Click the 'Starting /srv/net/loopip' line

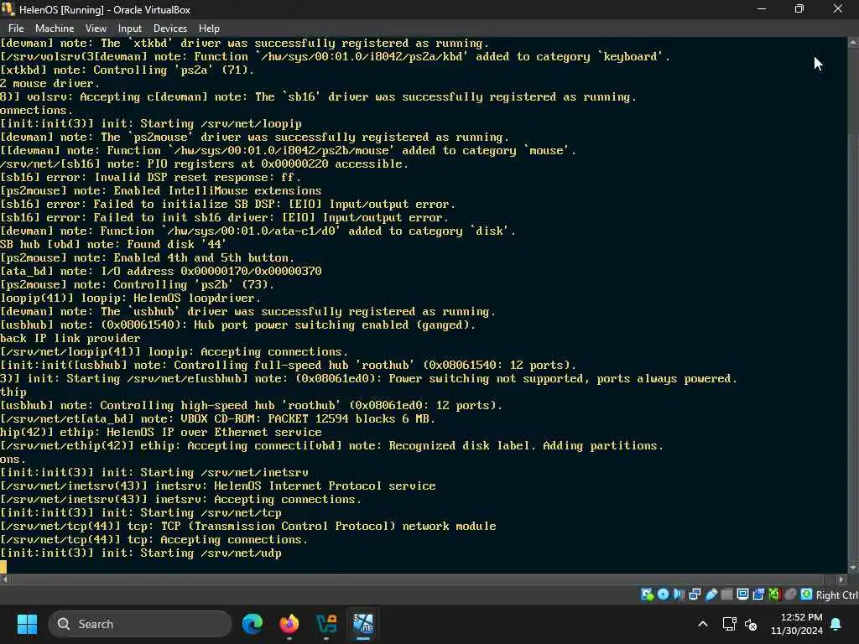click(x=151, y=124)
